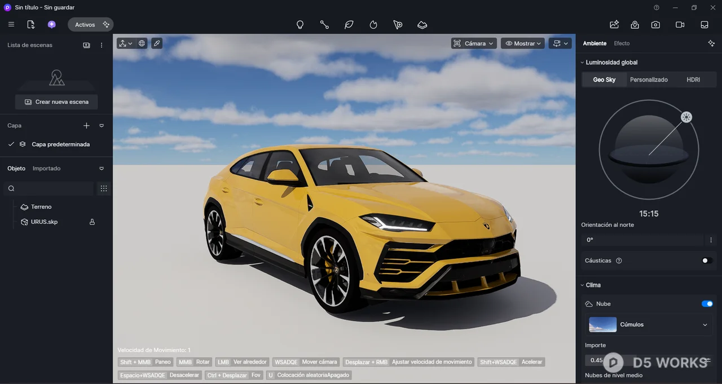Click the import file icon

pyautogui.click(x=31, y=25)
